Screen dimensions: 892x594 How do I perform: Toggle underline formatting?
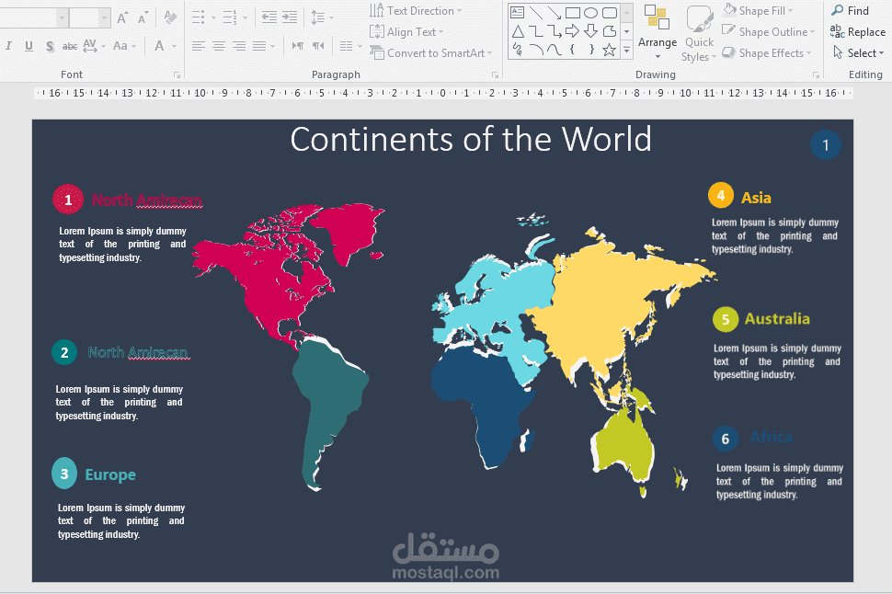pyautogui.click(x=29, y=46)
